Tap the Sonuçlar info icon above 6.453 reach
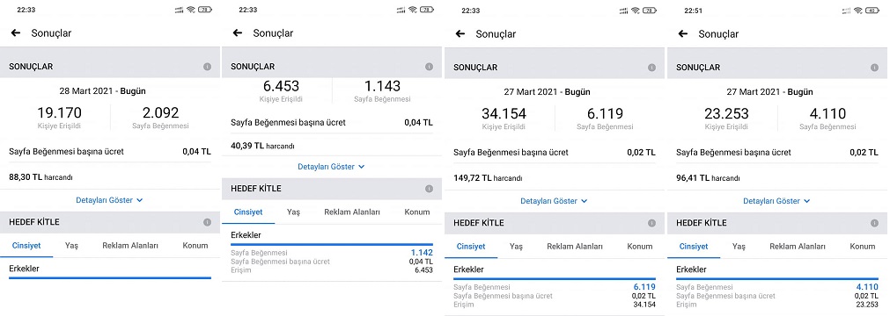This screenshot has height=316, width=890. coord(429,67)
